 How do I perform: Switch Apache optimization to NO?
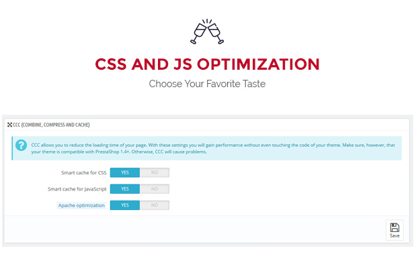155,205
